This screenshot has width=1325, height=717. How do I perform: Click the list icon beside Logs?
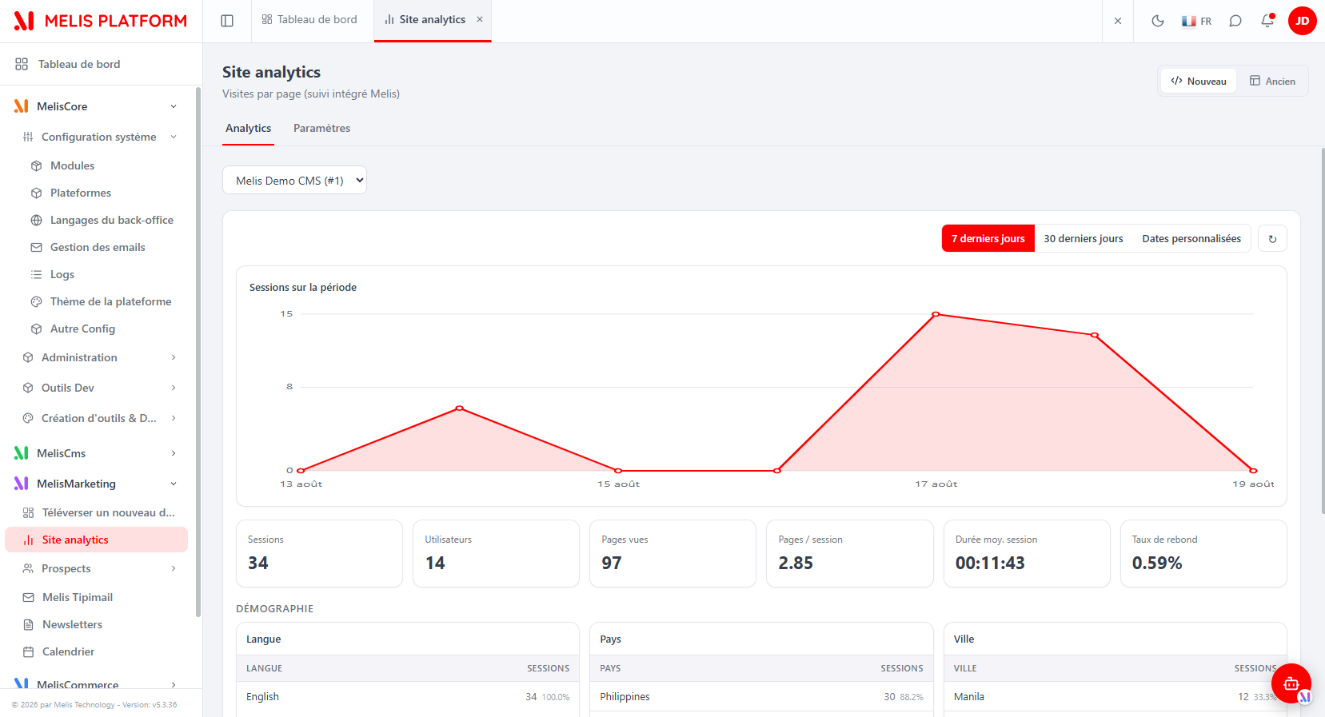[x=36, y=274]
